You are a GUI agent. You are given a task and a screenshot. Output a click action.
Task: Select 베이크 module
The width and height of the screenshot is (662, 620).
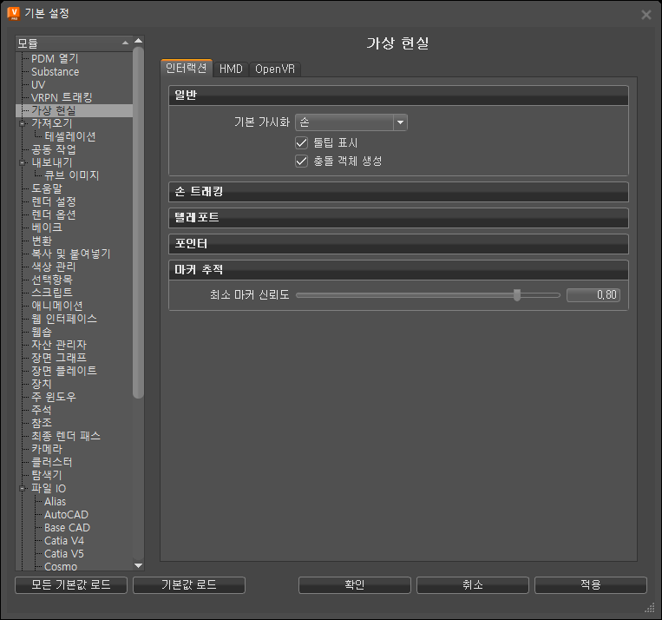(47, 228)
